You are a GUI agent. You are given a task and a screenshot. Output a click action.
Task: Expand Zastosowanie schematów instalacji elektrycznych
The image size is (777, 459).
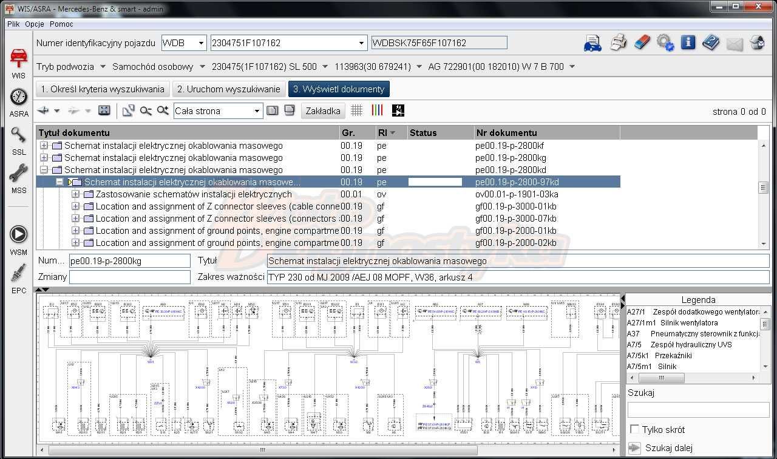point(75,194)
